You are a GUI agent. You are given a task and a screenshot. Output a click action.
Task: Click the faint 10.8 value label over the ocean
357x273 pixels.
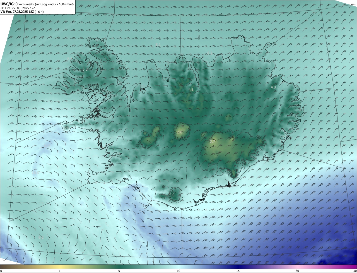point(35,173)
